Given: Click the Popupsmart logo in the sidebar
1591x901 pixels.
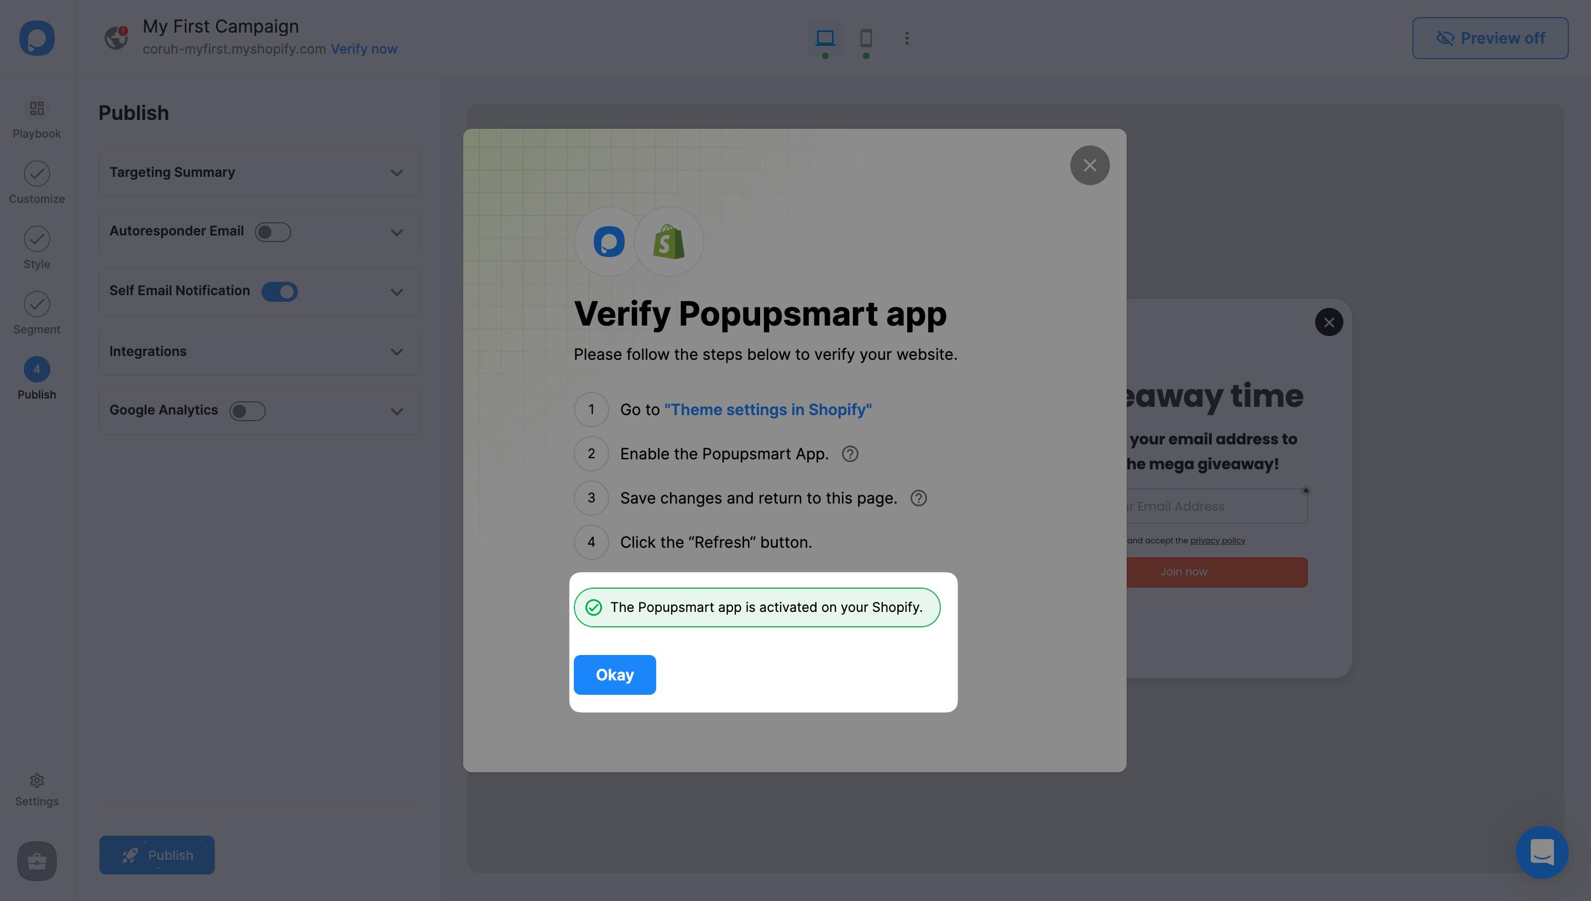Looking at the screenshot, I should tap(36, 38).
